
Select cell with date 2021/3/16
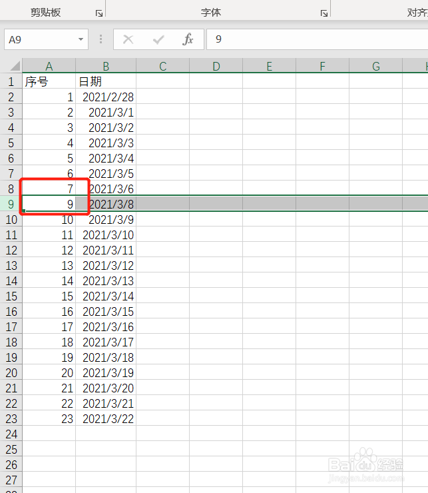click(106, 327)
